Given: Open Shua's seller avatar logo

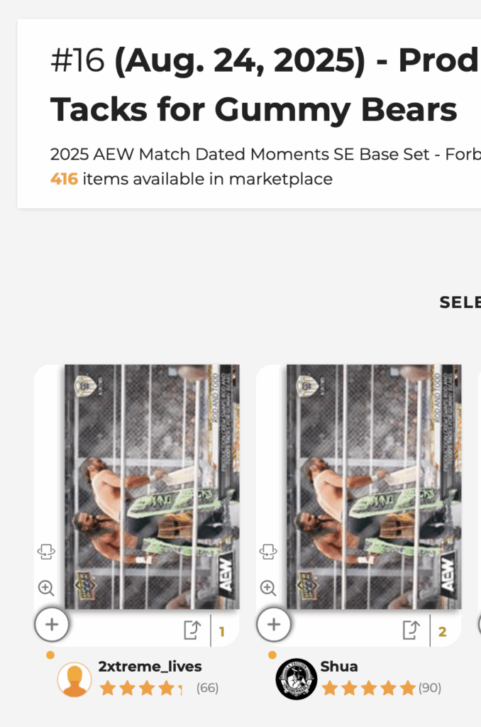Looking at the screenshot, I should tap(296, 679).
